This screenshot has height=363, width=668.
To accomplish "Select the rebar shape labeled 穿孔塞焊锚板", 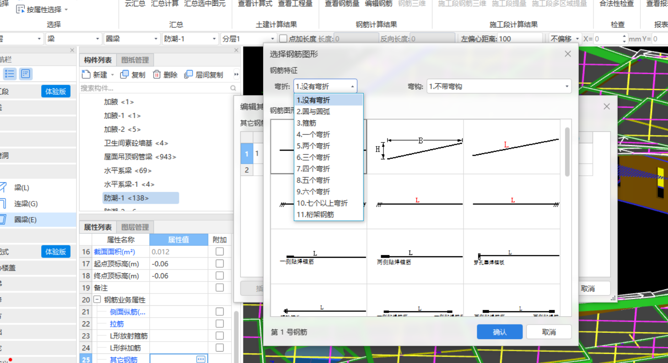I will [512, 256].
